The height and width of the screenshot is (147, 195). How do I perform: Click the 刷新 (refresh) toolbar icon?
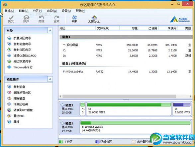click(x=74, y=19)
